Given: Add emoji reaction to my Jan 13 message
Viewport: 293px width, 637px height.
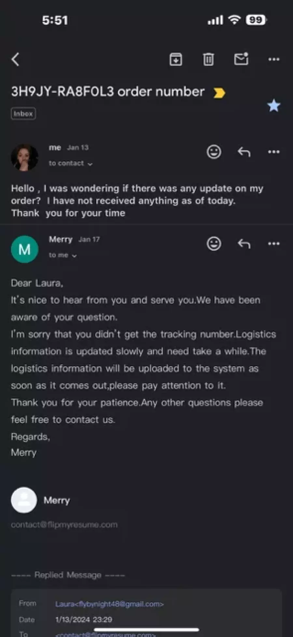Looking at the screenshot, I should 214,152.
